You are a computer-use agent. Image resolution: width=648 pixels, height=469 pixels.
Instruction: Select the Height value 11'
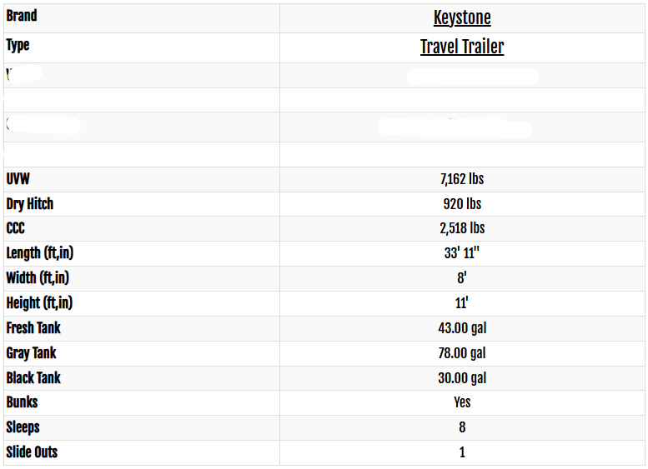click(462, 303)
